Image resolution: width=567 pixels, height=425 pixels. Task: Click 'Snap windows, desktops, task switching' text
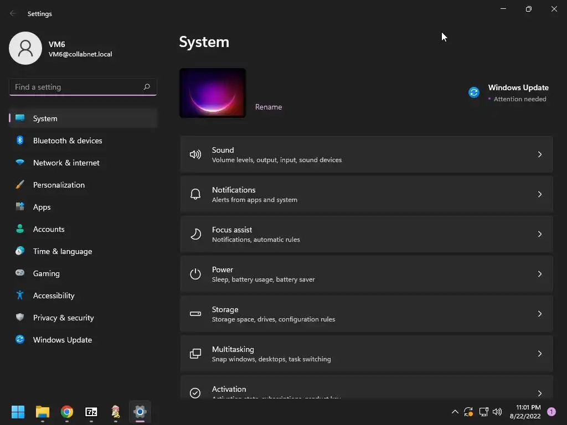[271, 359]
